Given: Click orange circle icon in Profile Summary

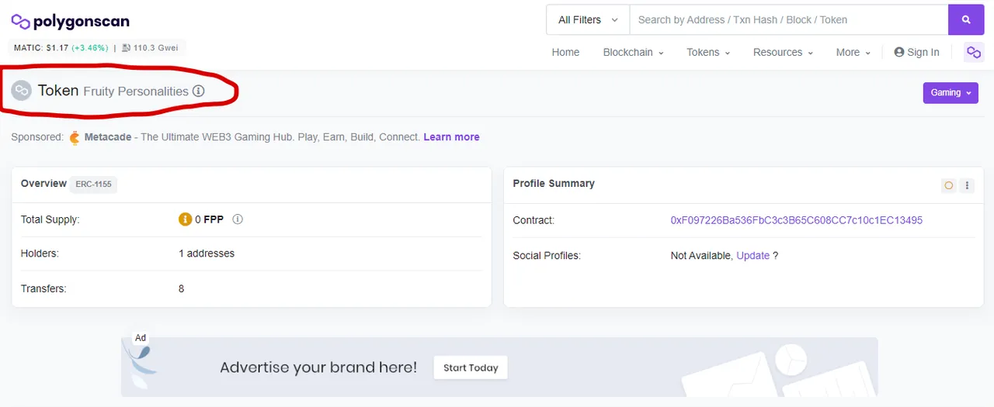Looking at the screenshot, I should tap(948, 185).
